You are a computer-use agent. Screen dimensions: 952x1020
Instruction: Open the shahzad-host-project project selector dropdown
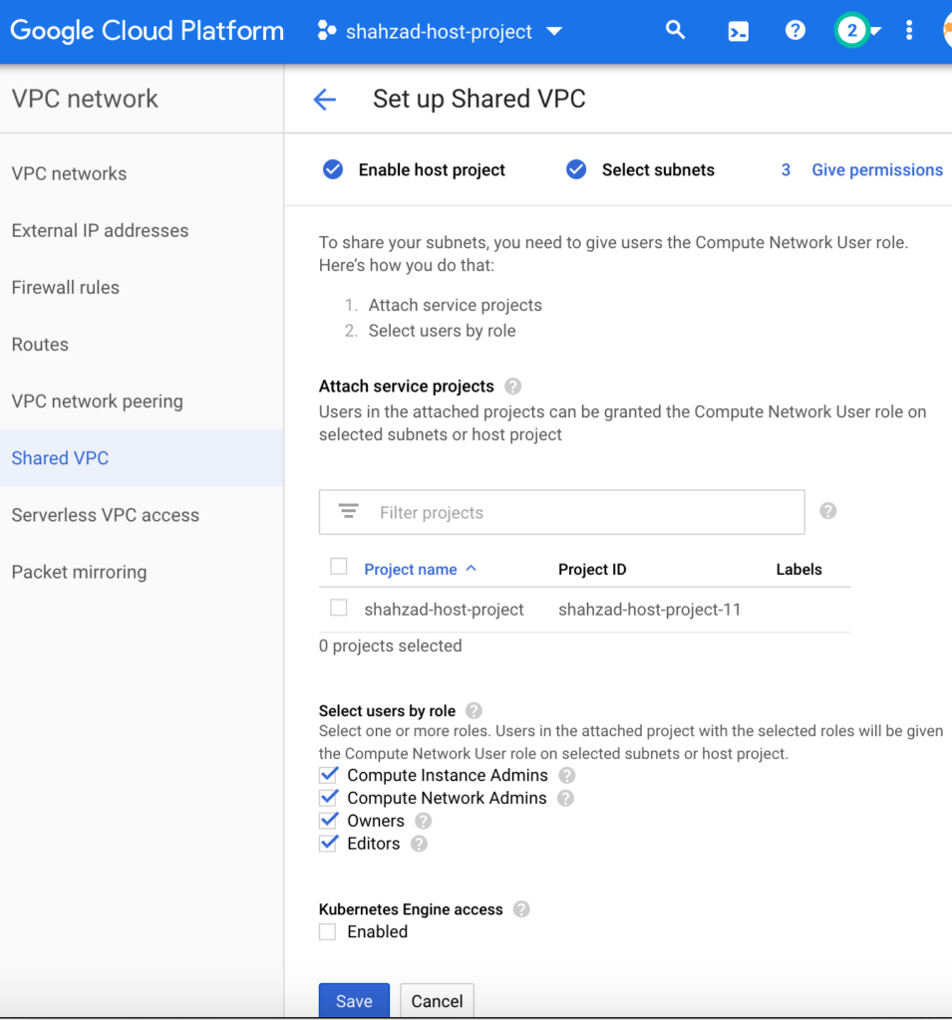[x=440, y=31]
